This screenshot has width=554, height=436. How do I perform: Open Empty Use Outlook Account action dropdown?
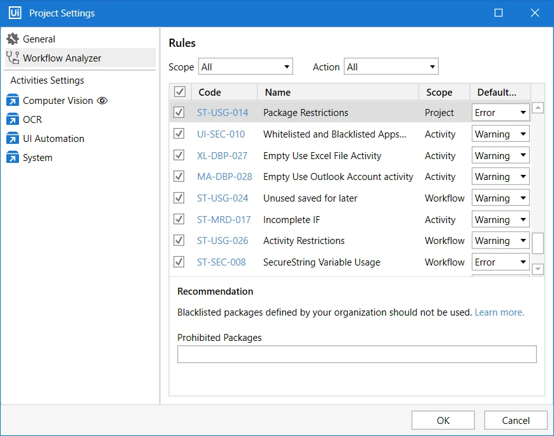pos(500,176)
